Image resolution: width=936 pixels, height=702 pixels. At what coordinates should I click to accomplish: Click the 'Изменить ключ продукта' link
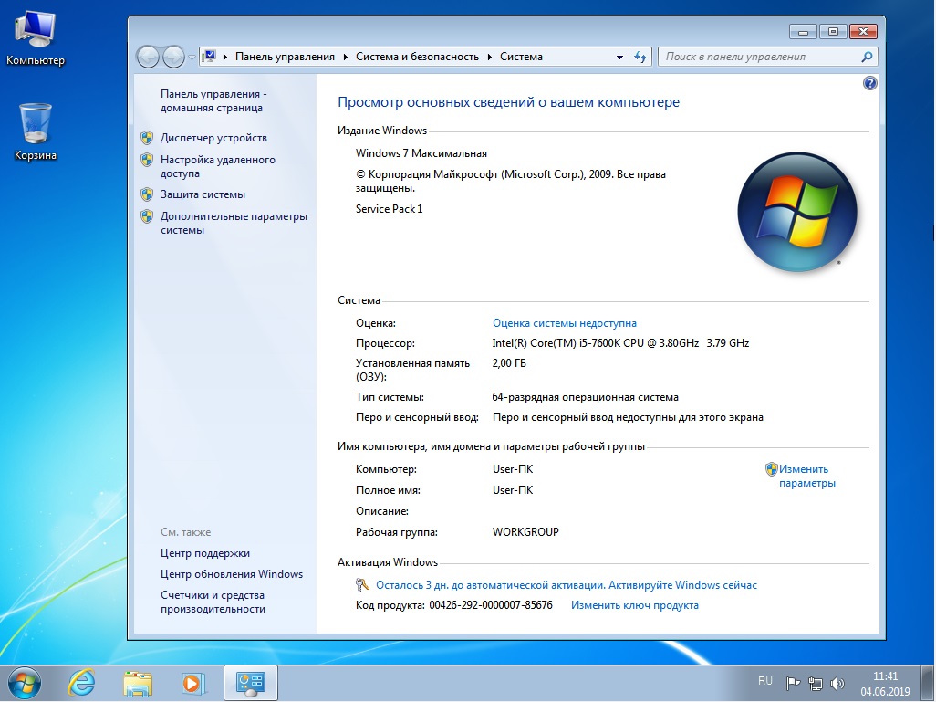pyautogui.click(x=635, y=605)
